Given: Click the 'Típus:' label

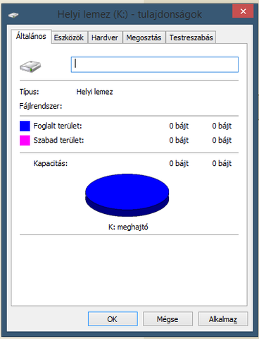Looking at the screenshot, I should click(x=29, y=92).
